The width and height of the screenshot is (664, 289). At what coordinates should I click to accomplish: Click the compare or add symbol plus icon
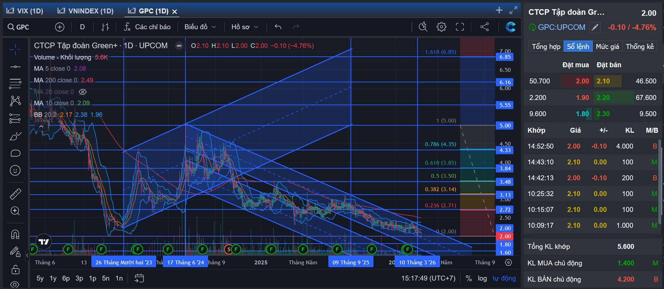tap(60, 27)
